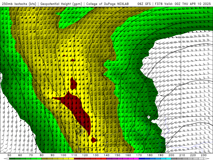The height and width of the screenshot is (160, 213).
Task: Click the '110' legend value
Action: 74,155
